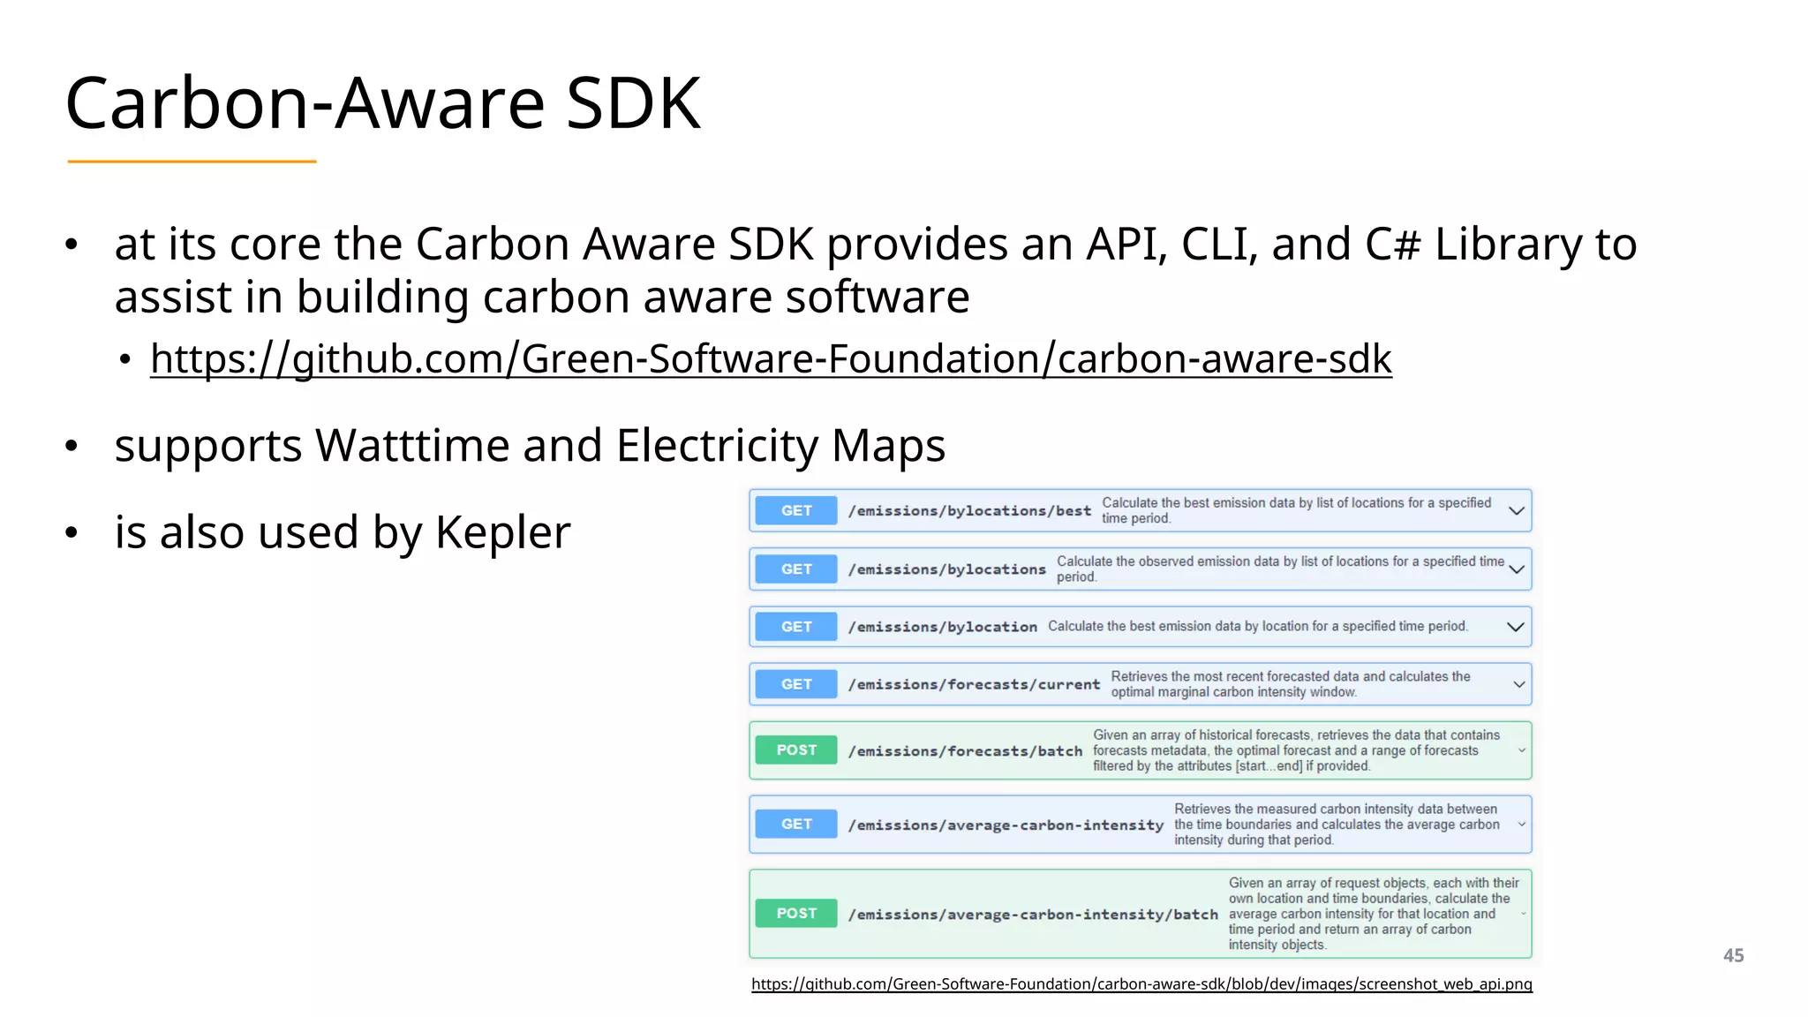Image resolution: width=1808 pixels, height=1017 pixels.
Task: Click POST badge for average-carbon-intensity/batch
Action: tap(796, 913)
